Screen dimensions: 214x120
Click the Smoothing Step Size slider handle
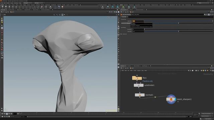tap(179, 31)
